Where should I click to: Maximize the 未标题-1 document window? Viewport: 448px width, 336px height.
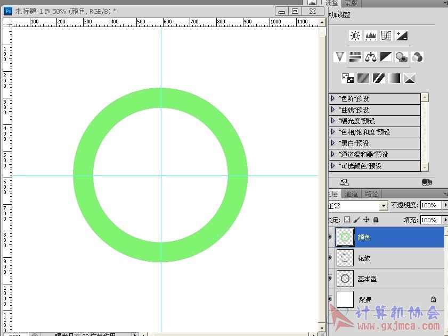click(295, 11)
